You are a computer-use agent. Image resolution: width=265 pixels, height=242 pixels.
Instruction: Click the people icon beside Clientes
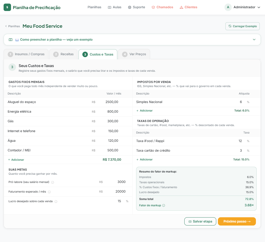point(181,7)
